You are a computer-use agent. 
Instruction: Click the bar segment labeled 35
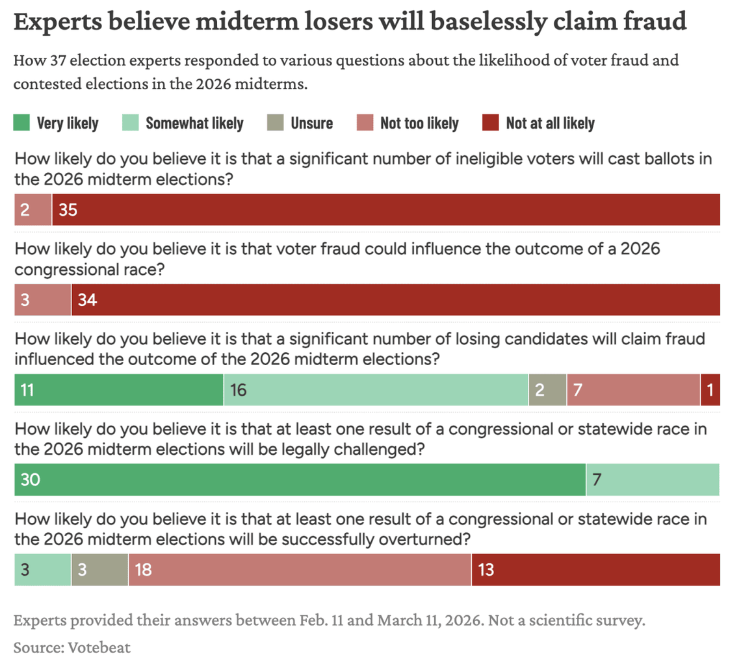tap(385, 209)
